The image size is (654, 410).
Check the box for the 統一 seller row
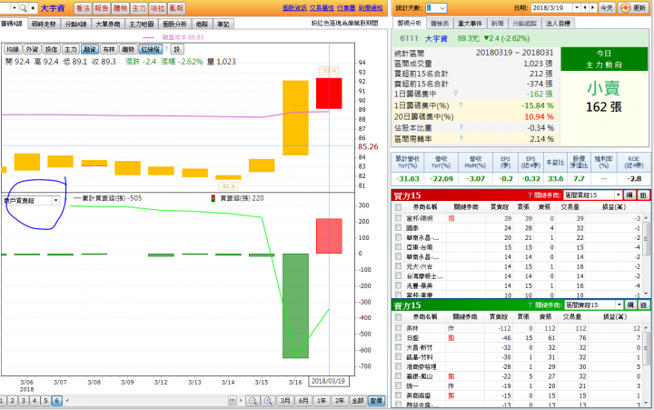[x=399, y=385]
